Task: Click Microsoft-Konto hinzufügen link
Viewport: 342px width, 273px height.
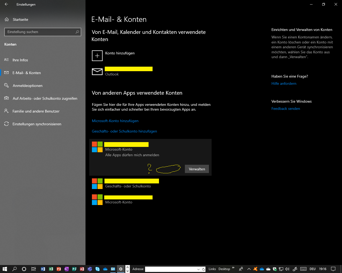Action: point(115,121)
